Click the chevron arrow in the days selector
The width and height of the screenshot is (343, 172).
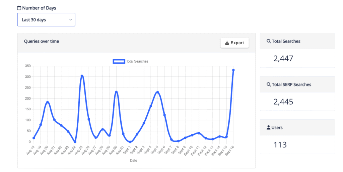(x=71, y=20)
